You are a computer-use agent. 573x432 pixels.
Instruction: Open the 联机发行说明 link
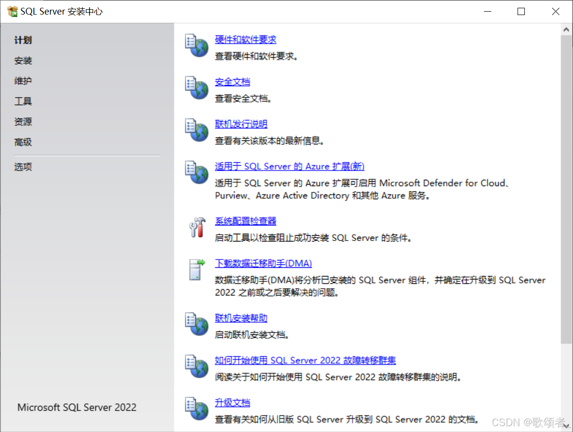tap(241, 124)
